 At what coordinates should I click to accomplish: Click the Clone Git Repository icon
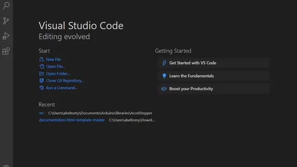click(x=41, y=81)
